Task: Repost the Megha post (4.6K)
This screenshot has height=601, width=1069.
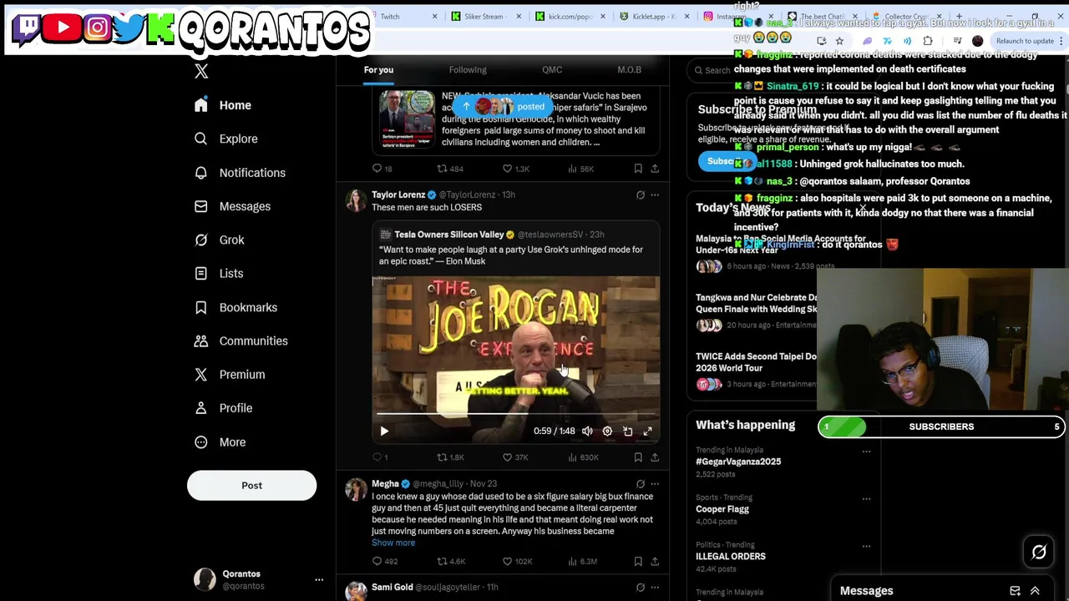Action: coord(451,562)
